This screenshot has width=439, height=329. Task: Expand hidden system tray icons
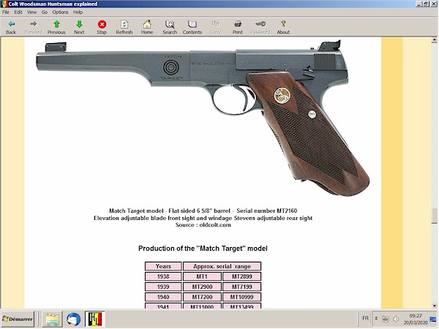click(x=377, y=319)
